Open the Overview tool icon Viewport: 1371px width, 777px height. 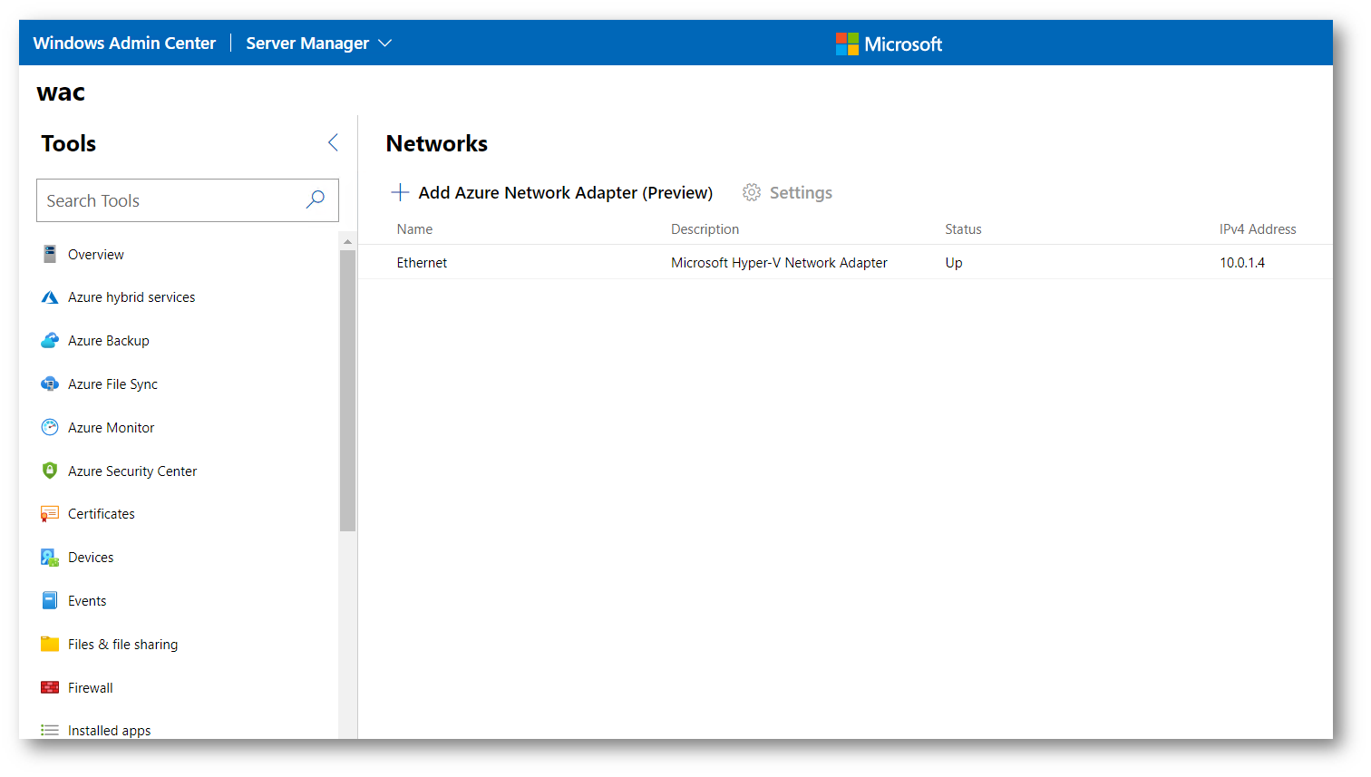point(50,254)
